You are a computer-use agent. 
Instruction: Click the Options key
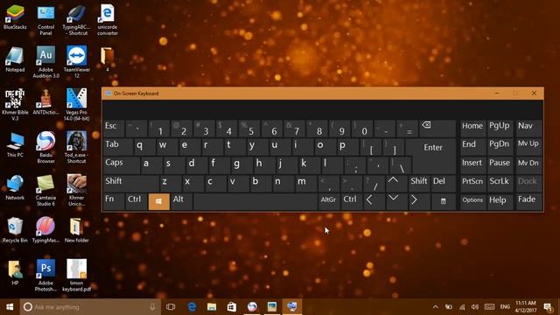[472, 201]
